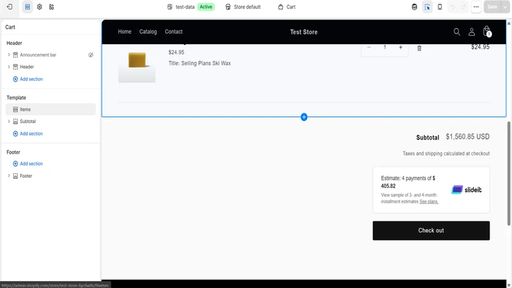Click the Save button
This screenshot has width=512, height=288.
point(492,7)
